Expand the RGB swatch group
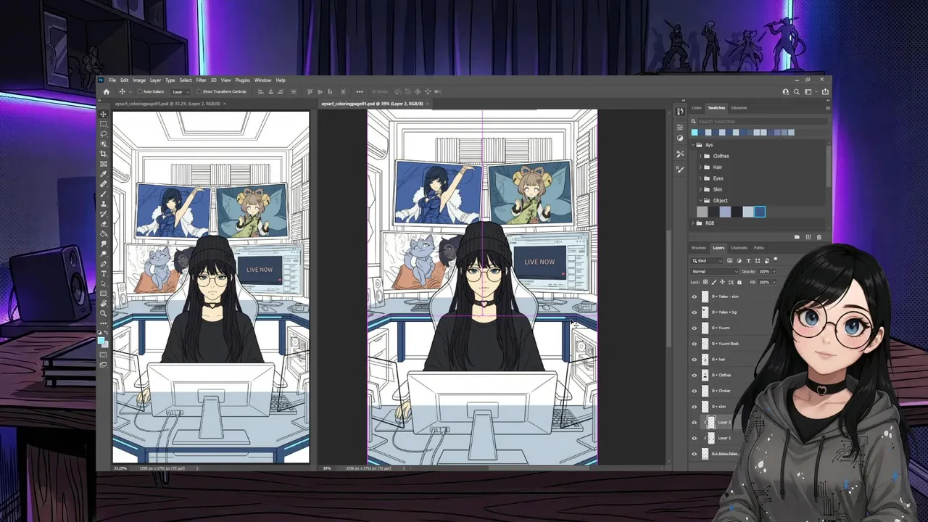928x522 pixels. [x=692, y=223]
